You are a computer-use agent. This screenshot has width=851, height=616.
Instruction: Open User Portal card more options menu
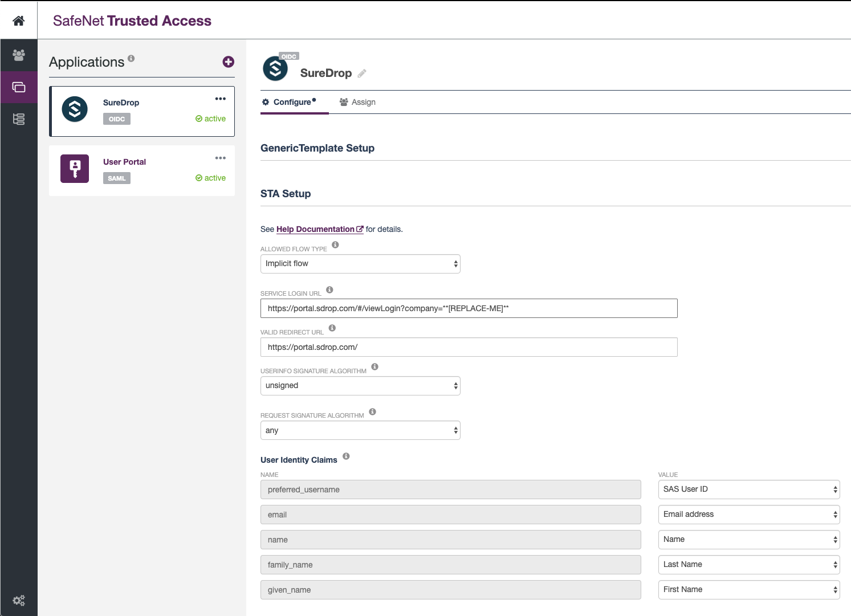221,158
